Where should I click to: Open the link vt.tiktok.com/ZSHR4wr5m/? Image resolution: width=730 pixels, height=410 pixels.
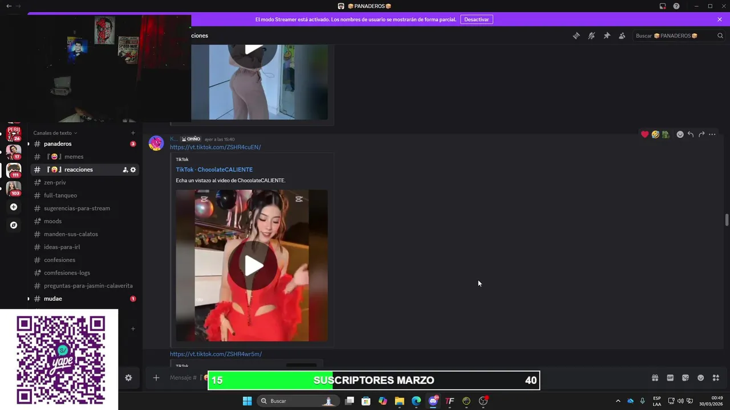(x=216, y=354)
